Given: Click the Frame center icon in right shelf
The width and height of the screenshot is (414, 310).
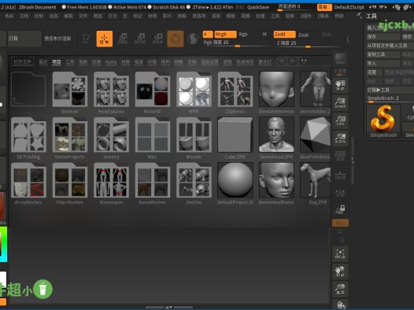Looking at the screenshot, I should coord(340,254).
